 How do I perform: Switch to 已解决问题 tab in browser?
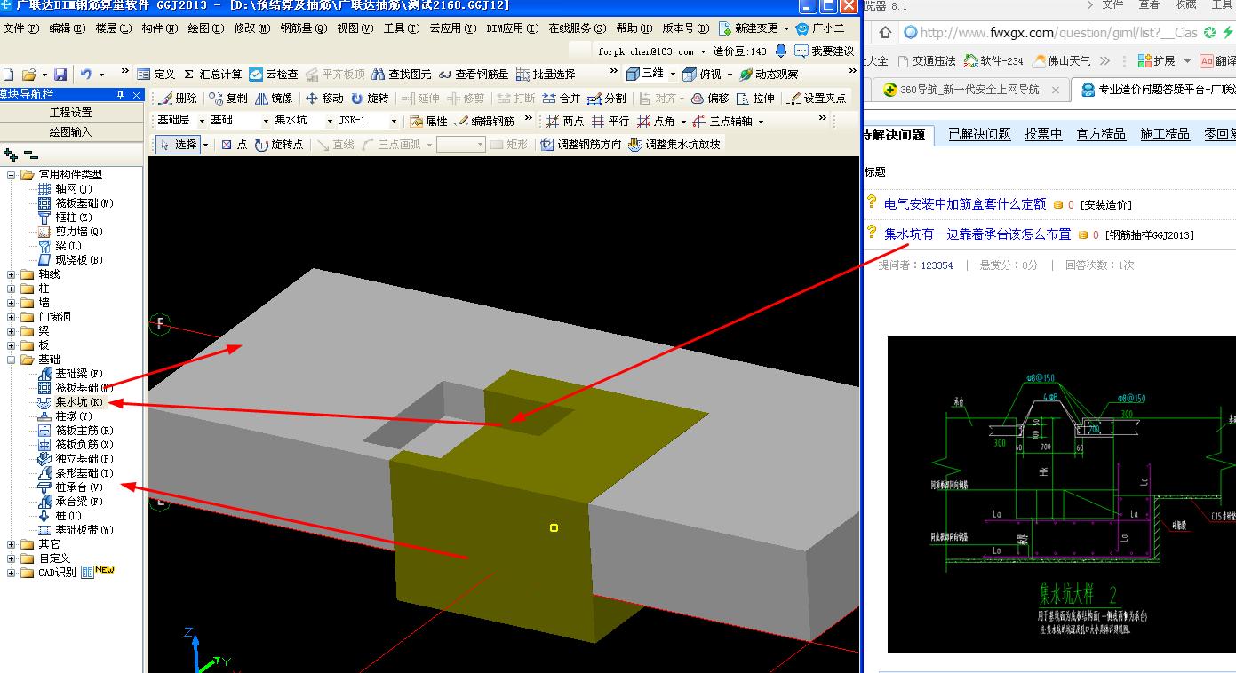[x=979, y=134]
